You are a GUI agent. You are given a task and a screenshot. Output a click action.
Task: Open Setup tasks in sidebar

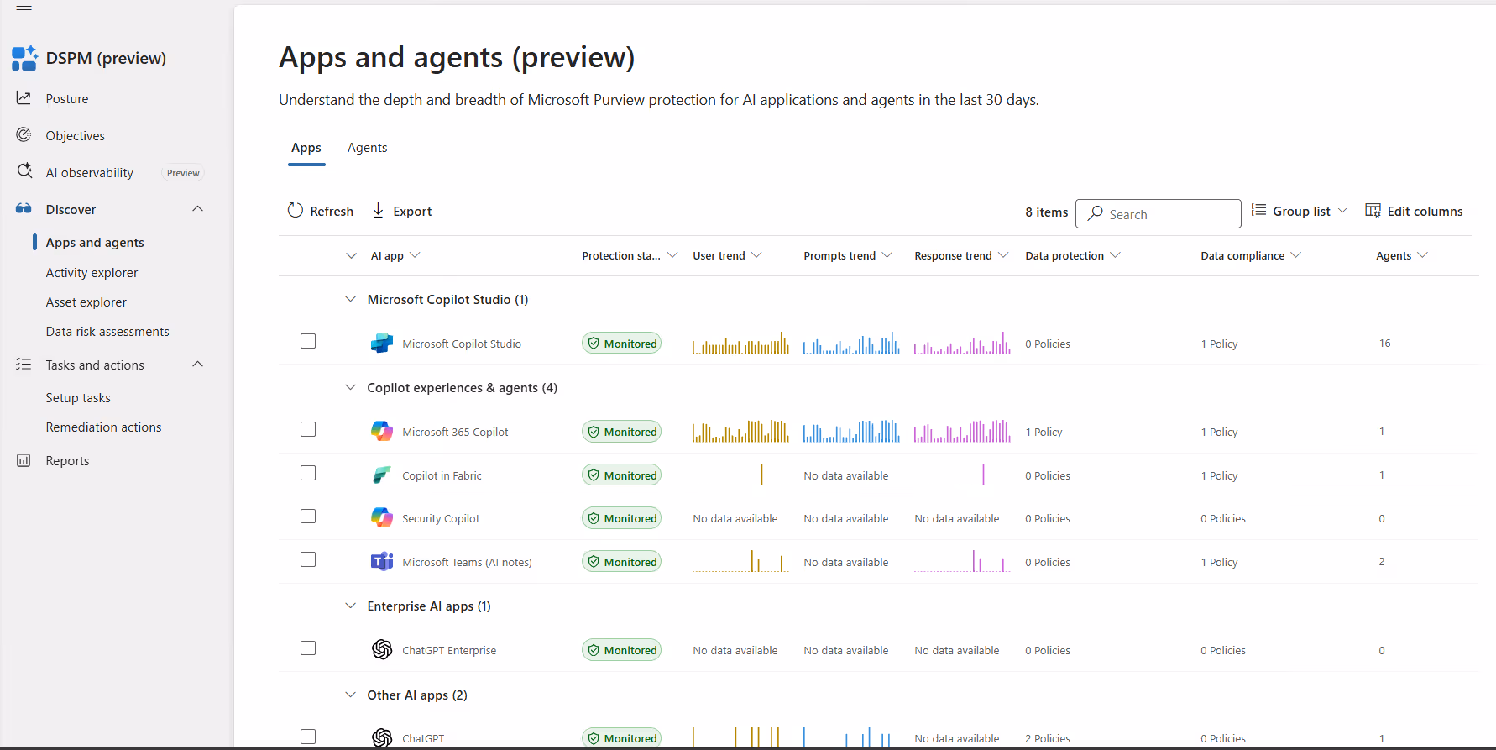[x=78, y=398]
